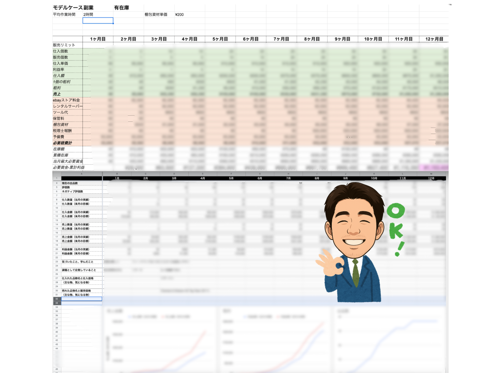Image resolution: width=497 pixels, height=373 pixels.
Task: Click the 'ツール代' row label
Action: pos(61,112)
